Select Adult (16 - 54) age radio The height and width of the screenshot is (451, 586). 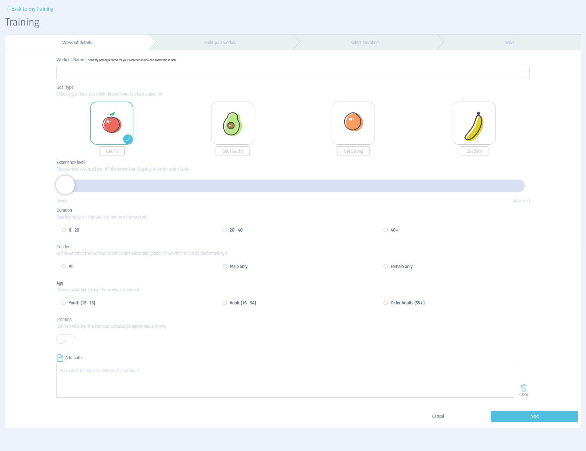pyautogui.click(x=225, y=303)
